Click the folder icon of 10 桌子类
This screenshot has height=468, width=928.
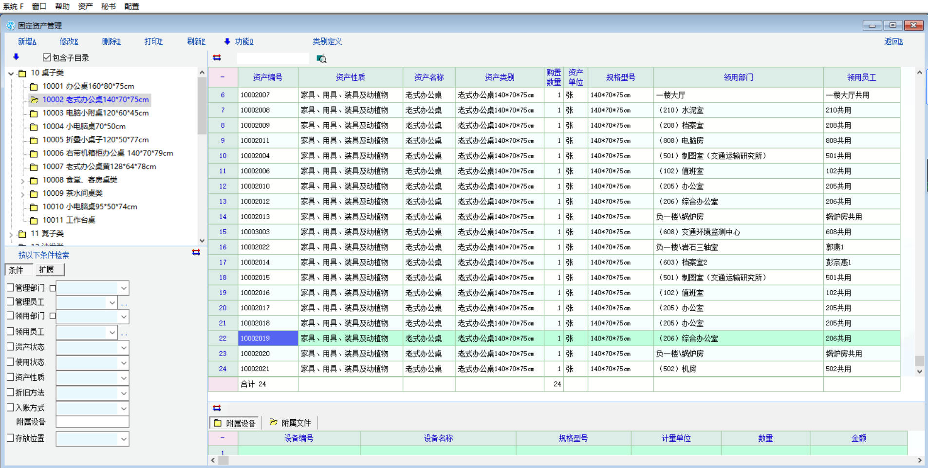(x=22, y=74)
